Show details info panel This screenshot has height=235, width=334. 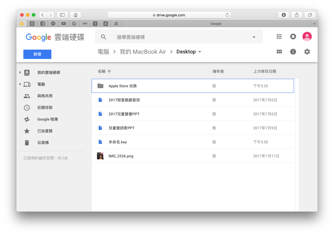[x=293, y=52]
